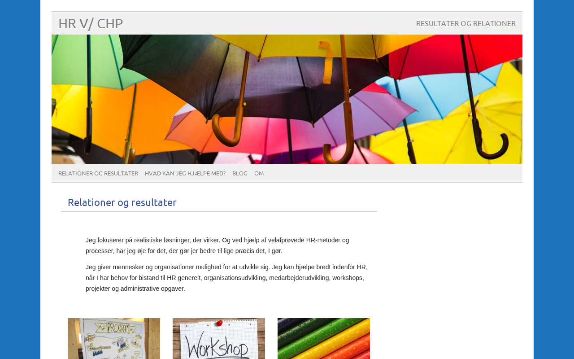This screenshot has height=359, width=574.
Task: Click the Resultater og Relationer tagline
Action: pos(466,23)
